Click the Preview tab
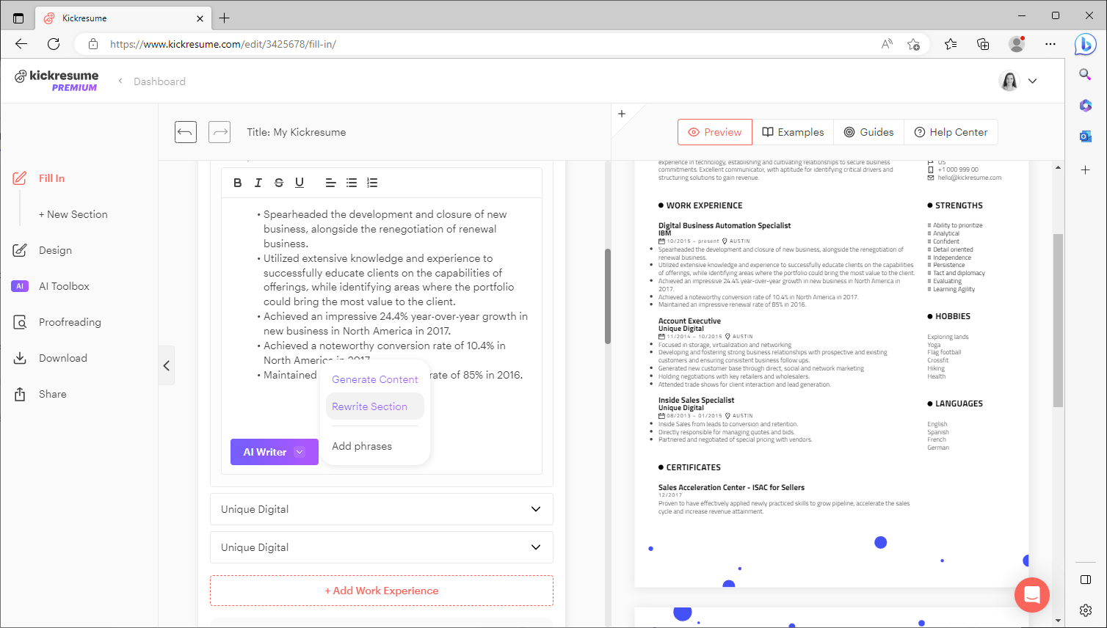Screen dimensions: 1107x628 pos(715,132)
